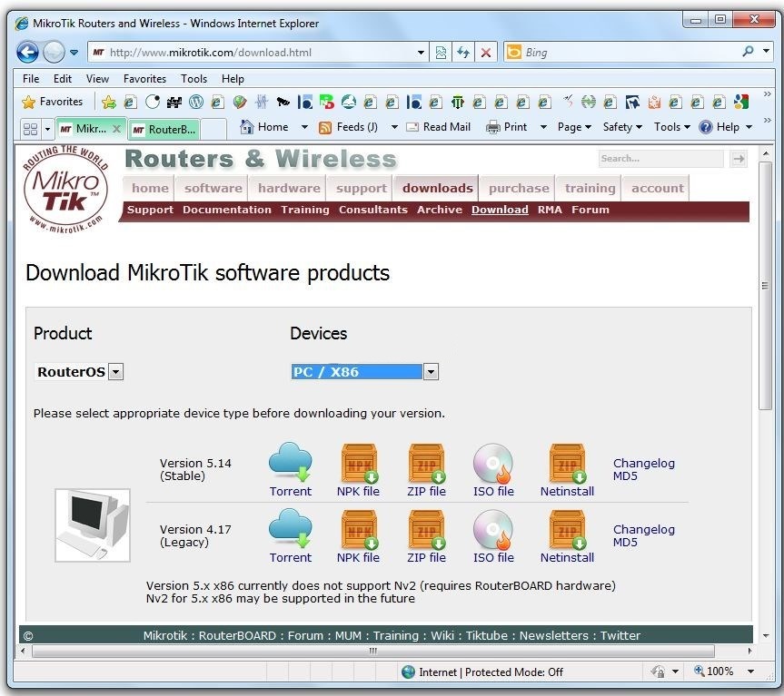The image size is (784, 696).
Task: Open the View menu
Action: (x=97, y=79)
